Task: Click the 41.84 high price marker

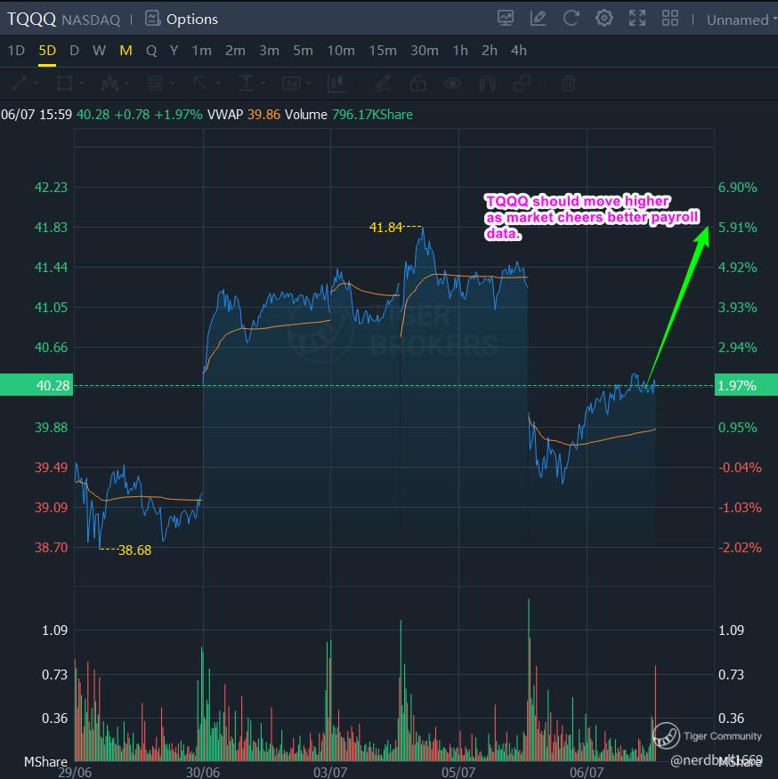Action: pos(385,228)
